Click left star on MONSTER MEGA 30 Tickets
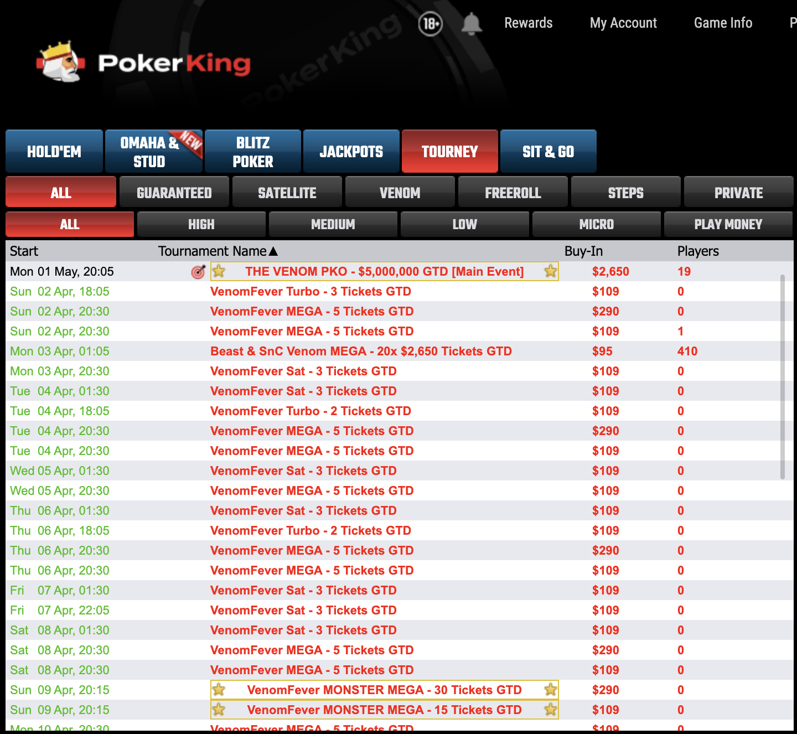This screenshot has height=734, width=797. pos(219,690)
